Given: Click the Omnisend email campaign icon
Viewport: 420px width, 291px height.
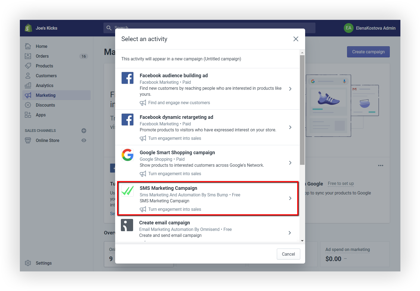Looking at the screenshot, I should point(127,225).
